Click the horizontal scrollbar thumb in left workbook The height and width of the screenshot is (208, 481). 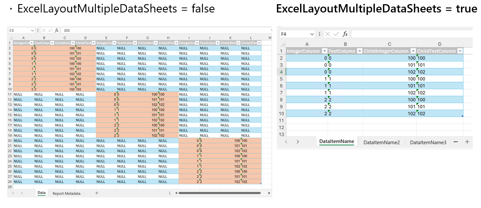coord(219,193)
